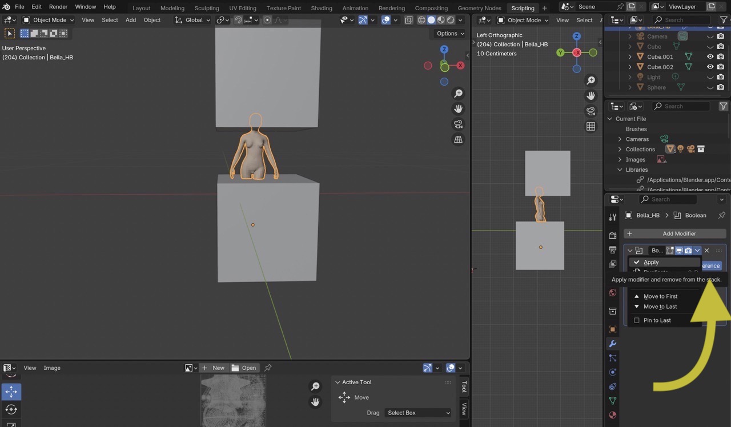
Task: Expand the Cube.002 tree item
Action: pyautogui.click(x=630, y=67)
